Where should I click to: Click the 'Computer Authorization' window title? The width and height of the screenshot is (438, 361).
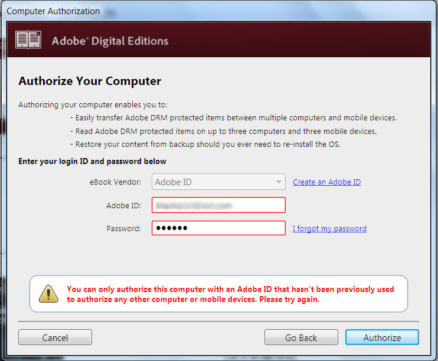(x=53, y=11)
